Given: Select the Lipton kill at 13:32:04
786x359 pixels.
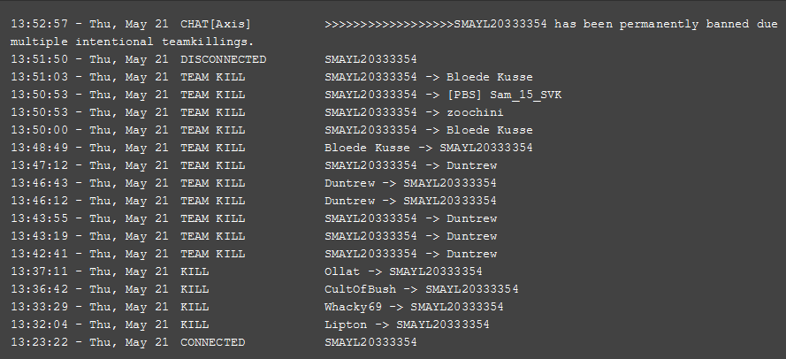Looking at the screenshot, I should pyautogui.click(x=249, y=325).
